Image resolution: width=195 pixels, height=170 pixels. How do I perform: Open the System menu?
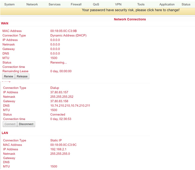[x=9, y=5]
